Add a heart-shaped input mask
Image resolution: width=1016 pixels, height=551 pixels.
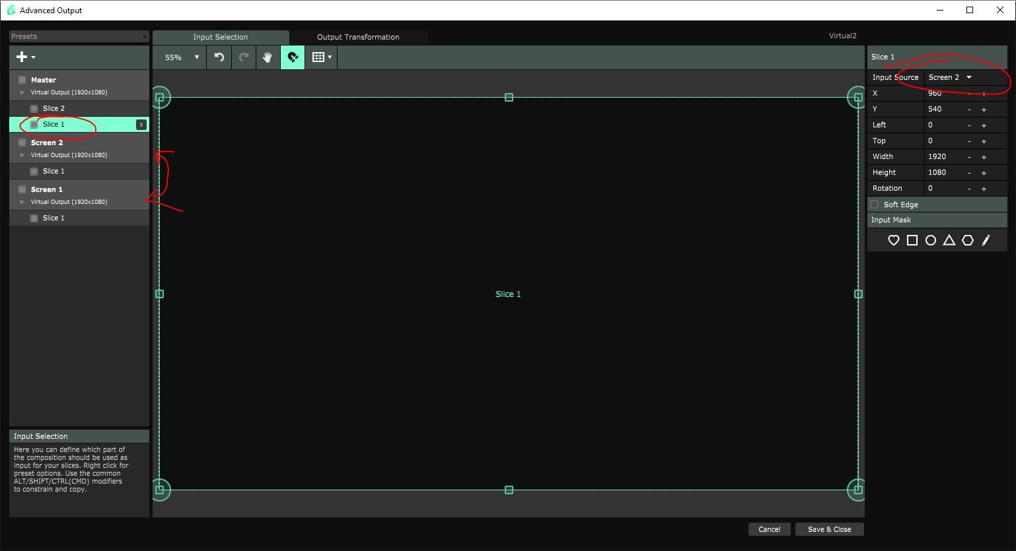tap(893, 240)
